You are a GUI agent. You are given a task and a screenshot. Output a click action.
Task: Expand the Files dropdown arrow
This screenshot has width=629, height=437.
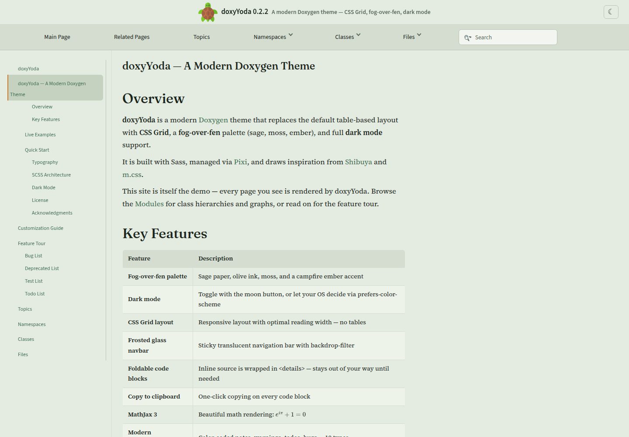[x=419, y=35]
